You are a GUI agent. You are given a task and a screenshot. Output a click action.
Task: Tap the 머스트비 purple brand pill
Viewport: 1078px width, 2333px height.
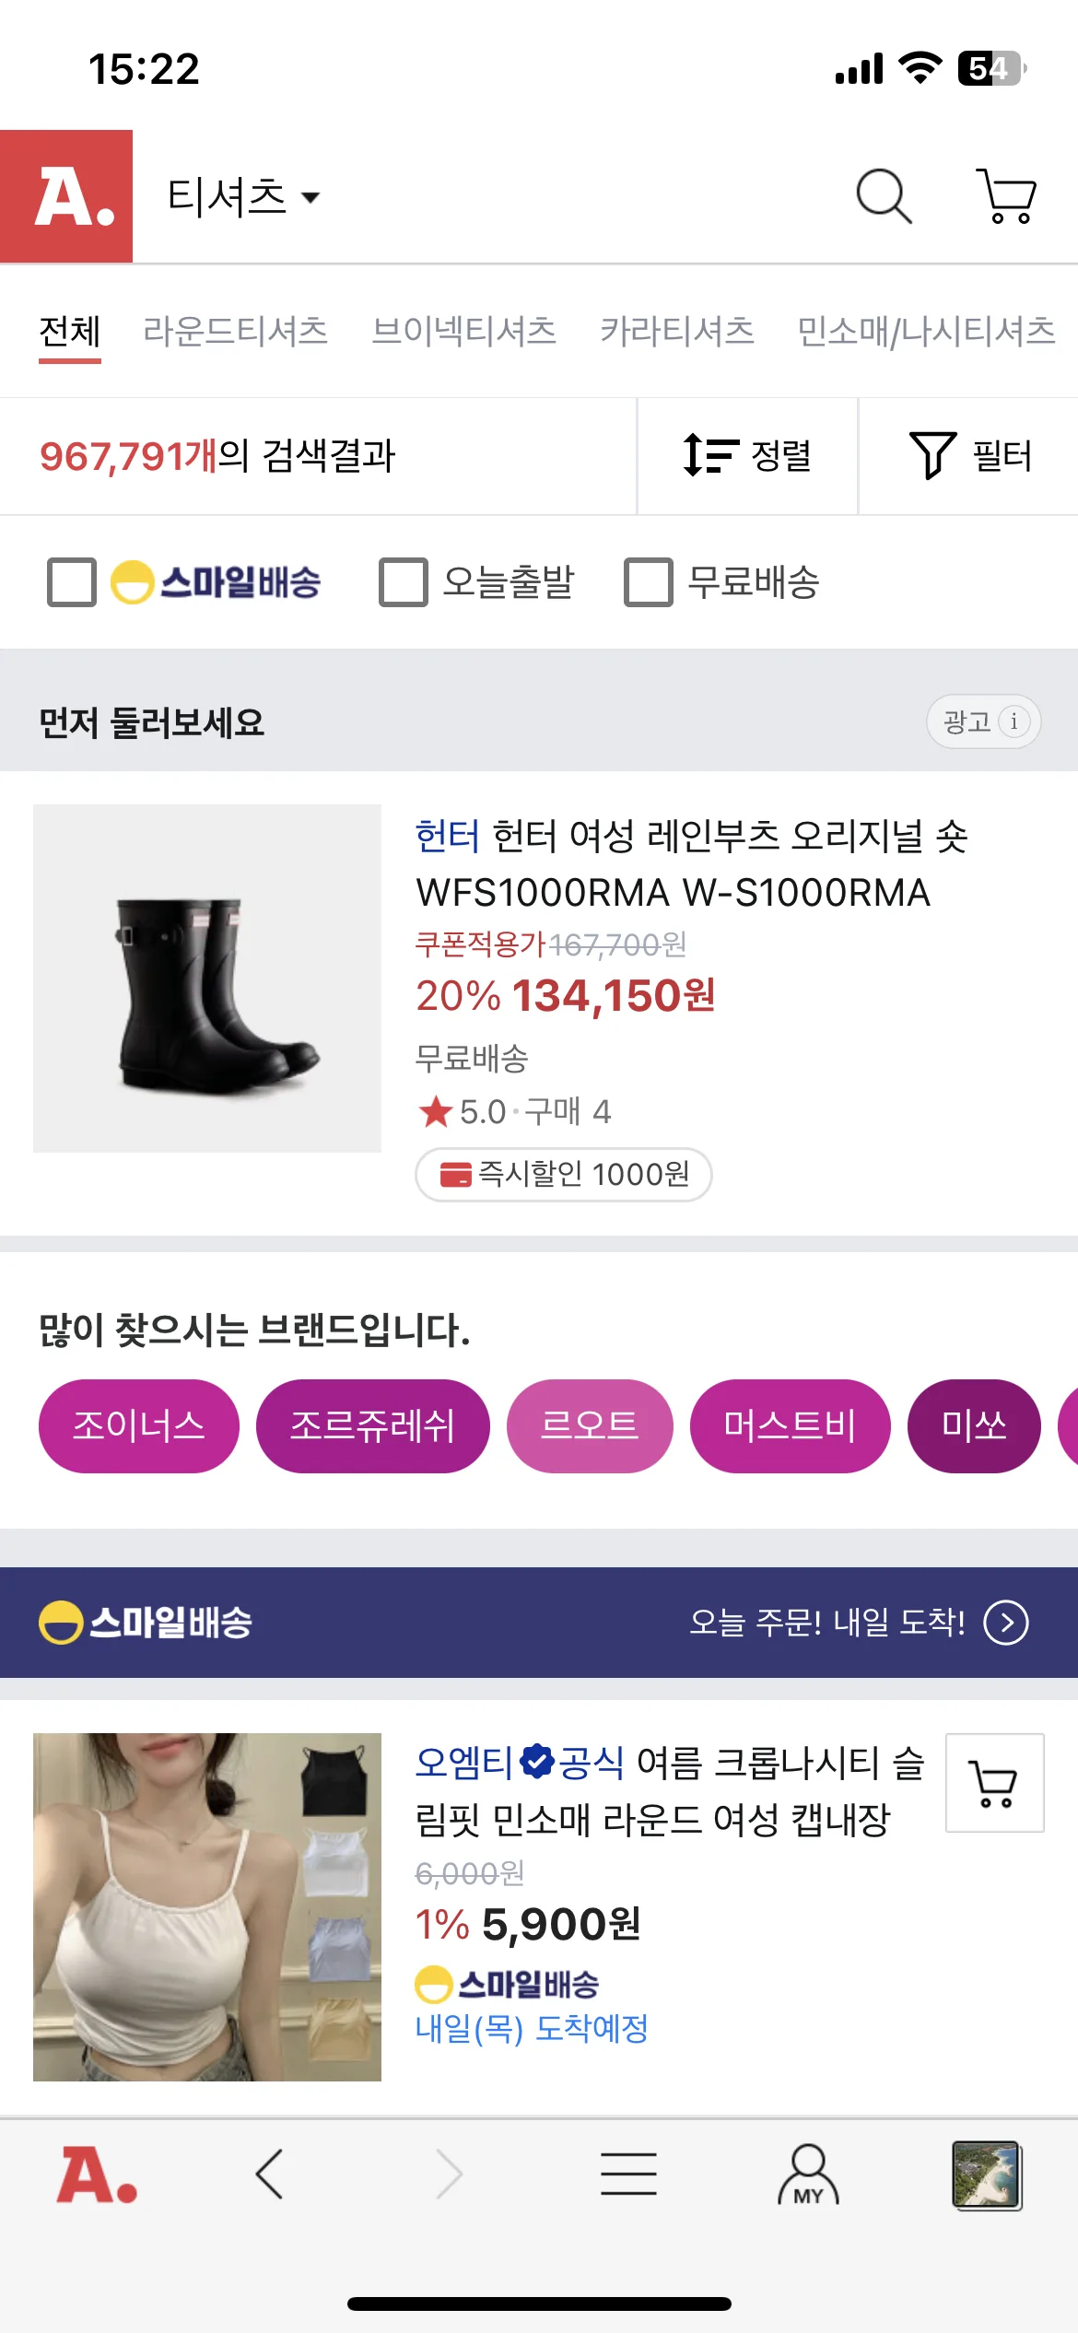[x=790, y=1425]
